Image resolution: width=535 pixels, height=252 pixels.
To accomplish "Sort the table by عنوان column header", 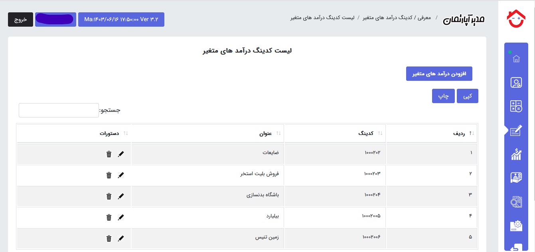I will click(x=265, y=134).
